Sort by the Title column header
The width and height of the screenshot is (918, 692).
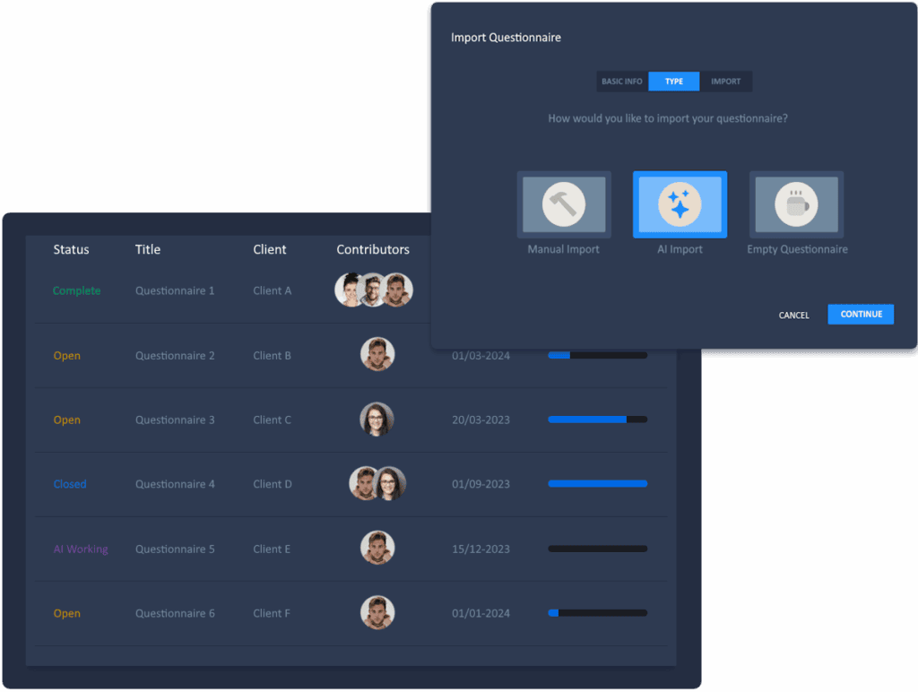tap(148, 249)
